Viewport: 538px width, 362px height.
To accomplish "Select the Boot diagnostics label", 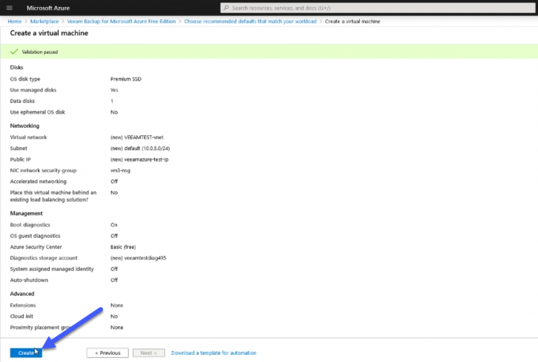I will [30, 224].
